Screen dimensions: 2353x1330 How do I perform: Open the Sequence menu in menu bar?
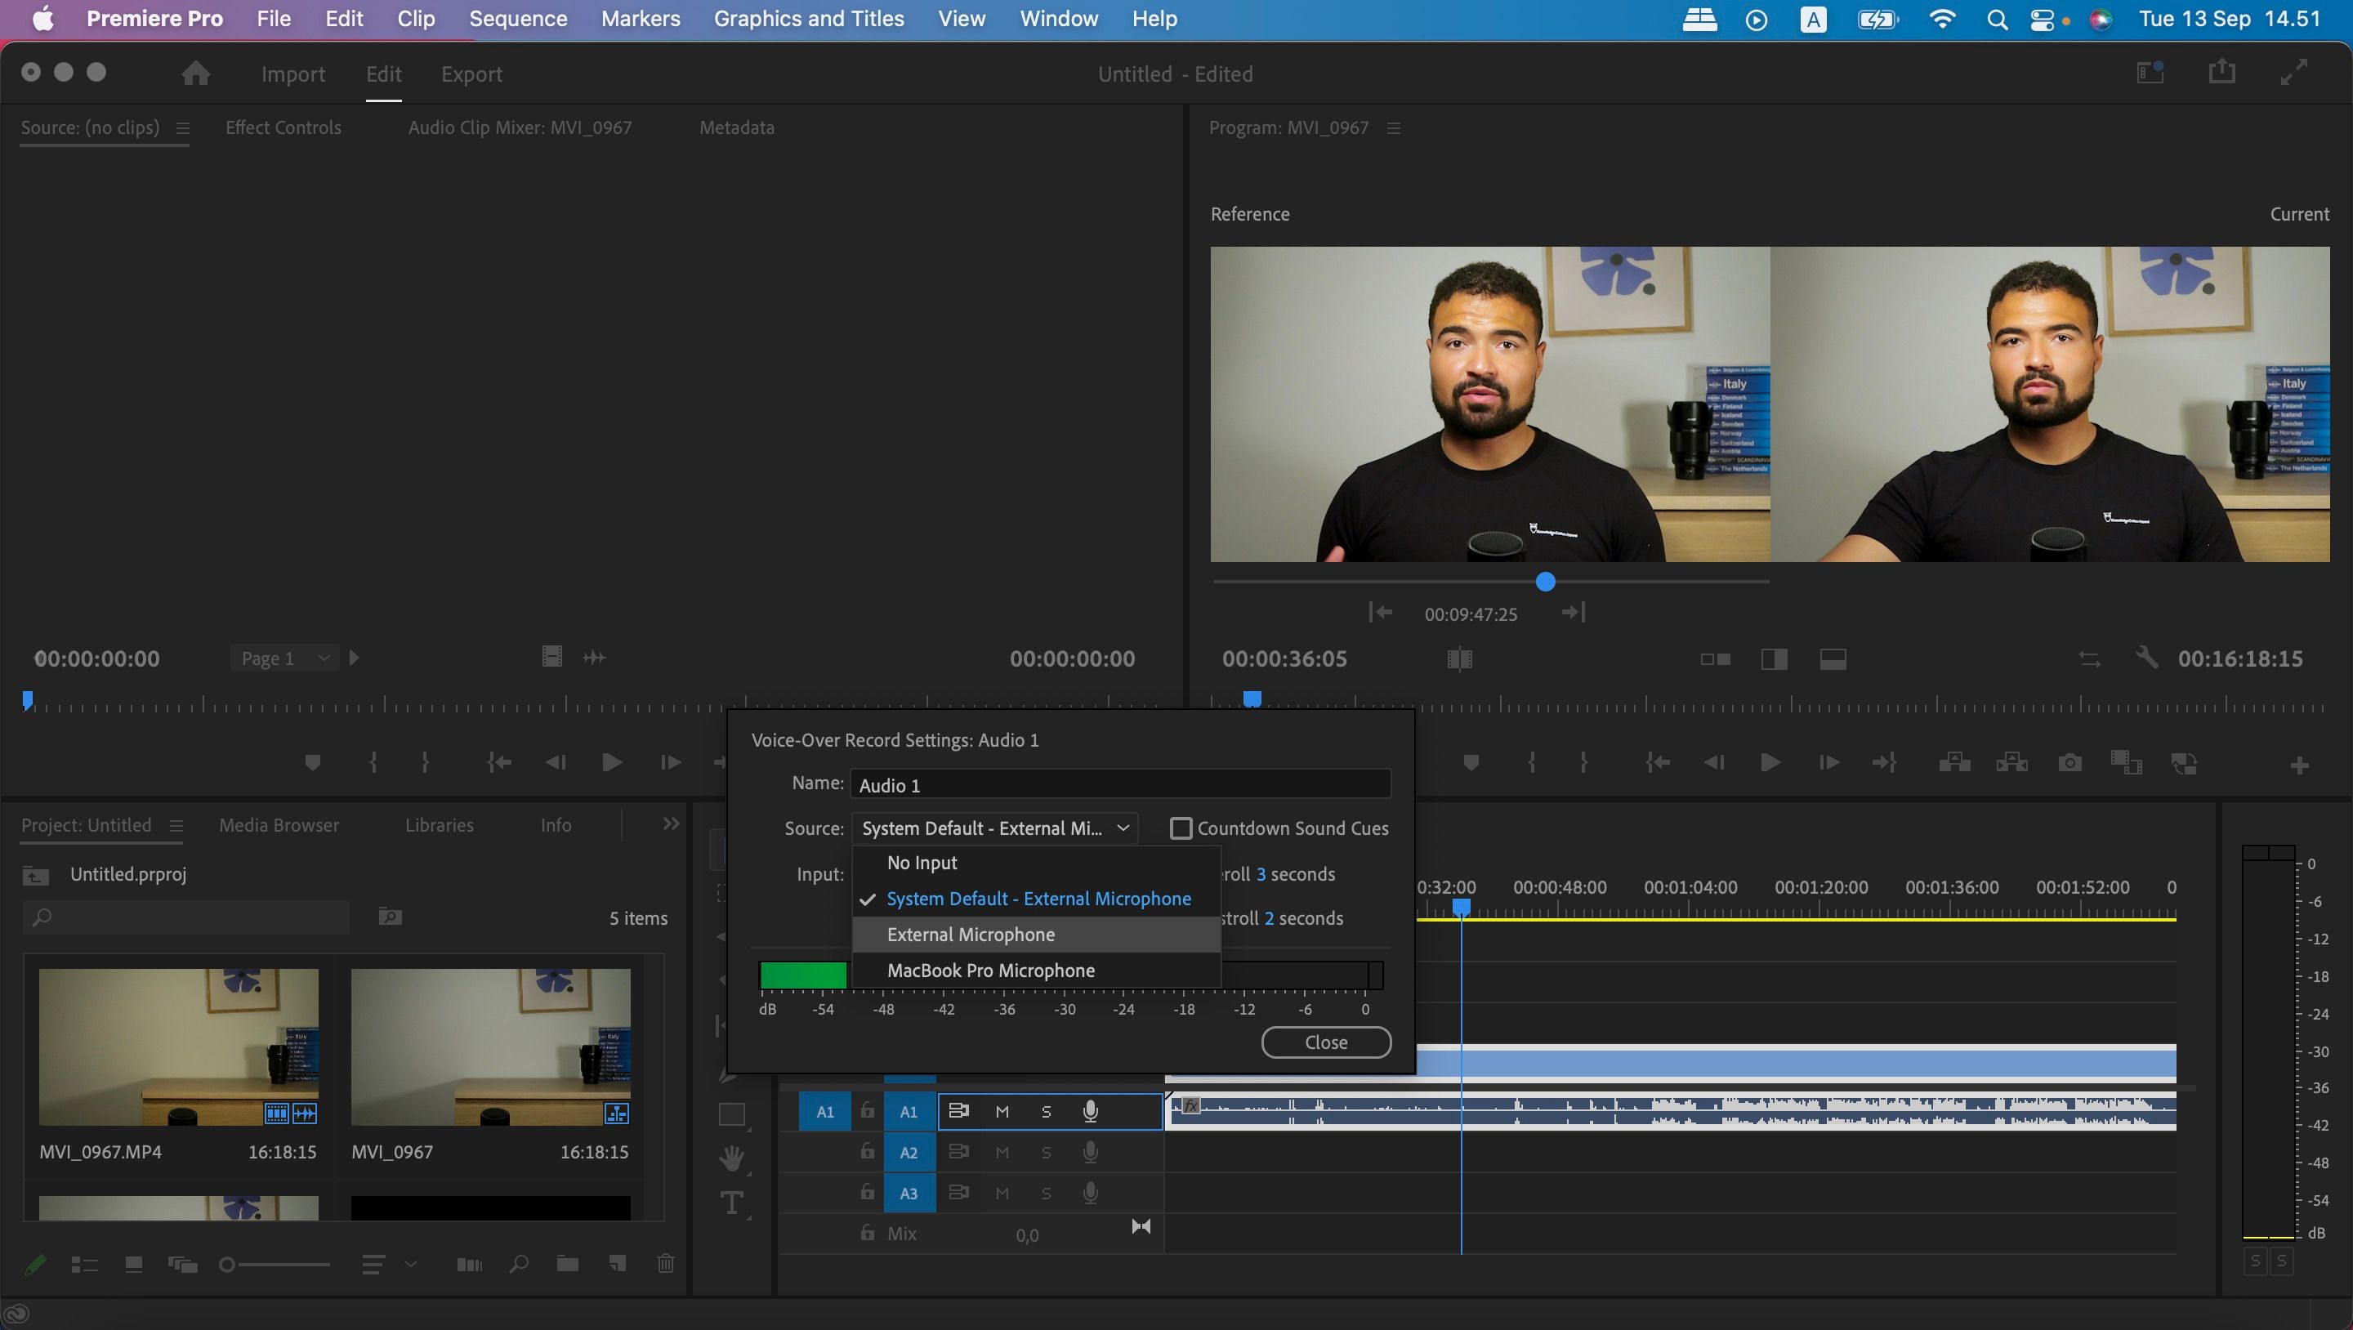pyautogui.click(x=517, y=18)
